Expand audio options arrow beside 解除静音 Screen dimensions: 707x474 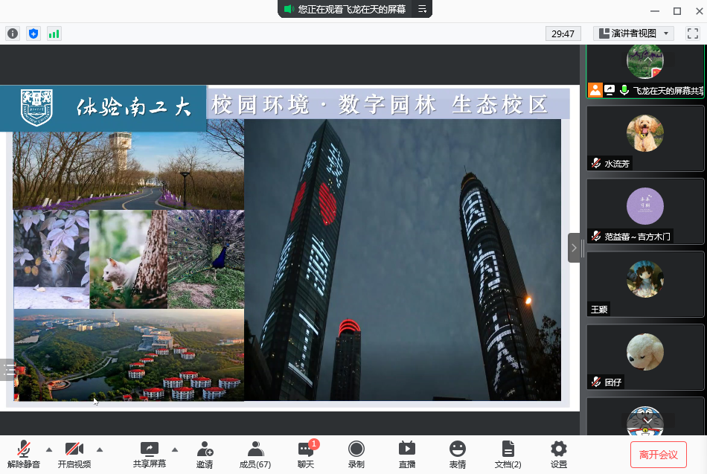pyautogui.click(x=49, y=449)
